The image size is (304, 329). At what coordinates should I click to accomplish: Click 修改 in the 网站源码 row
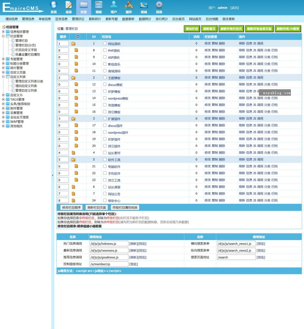pyautogui.click(x=208, y=44)
